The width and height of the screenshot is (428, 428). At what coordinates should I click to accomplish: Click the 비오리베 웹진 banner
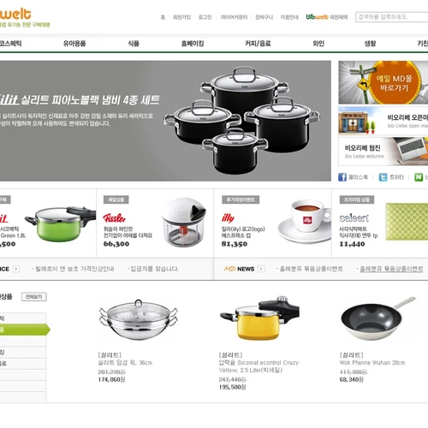coord(383,152)
